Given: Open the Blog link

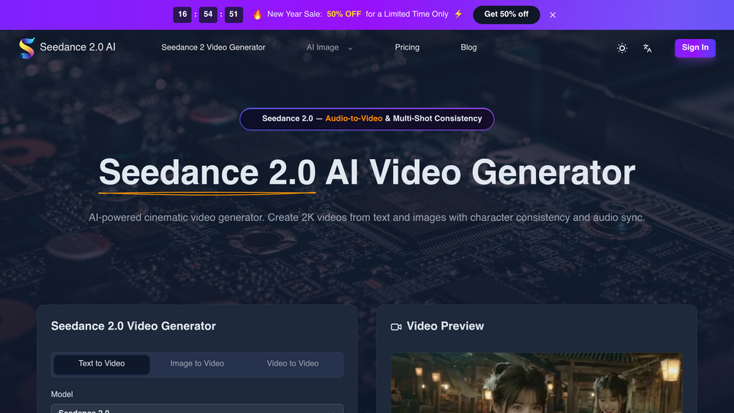Looking at the screenshot, I should pos(468,47).
